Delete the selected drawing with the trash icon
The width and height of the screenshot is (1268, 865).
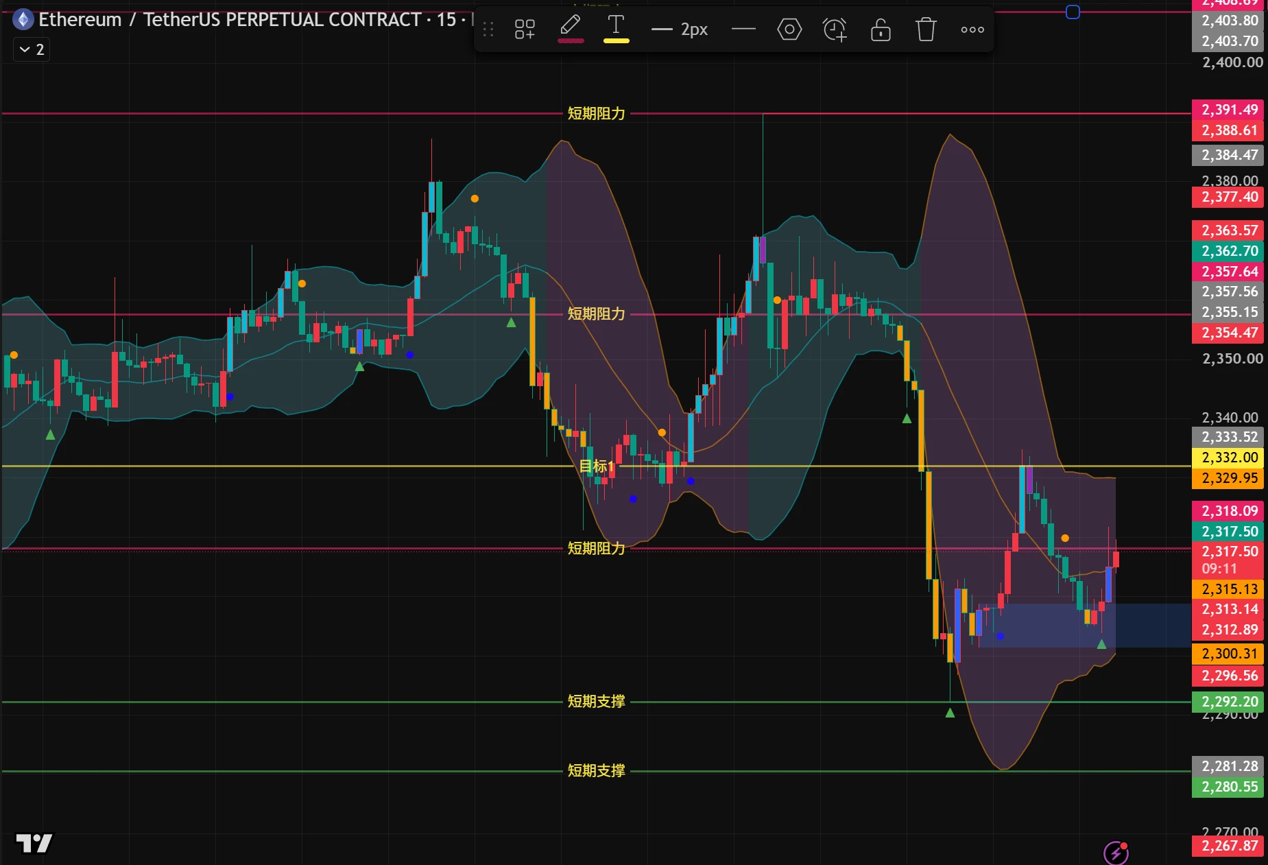(x=926, y=29)
